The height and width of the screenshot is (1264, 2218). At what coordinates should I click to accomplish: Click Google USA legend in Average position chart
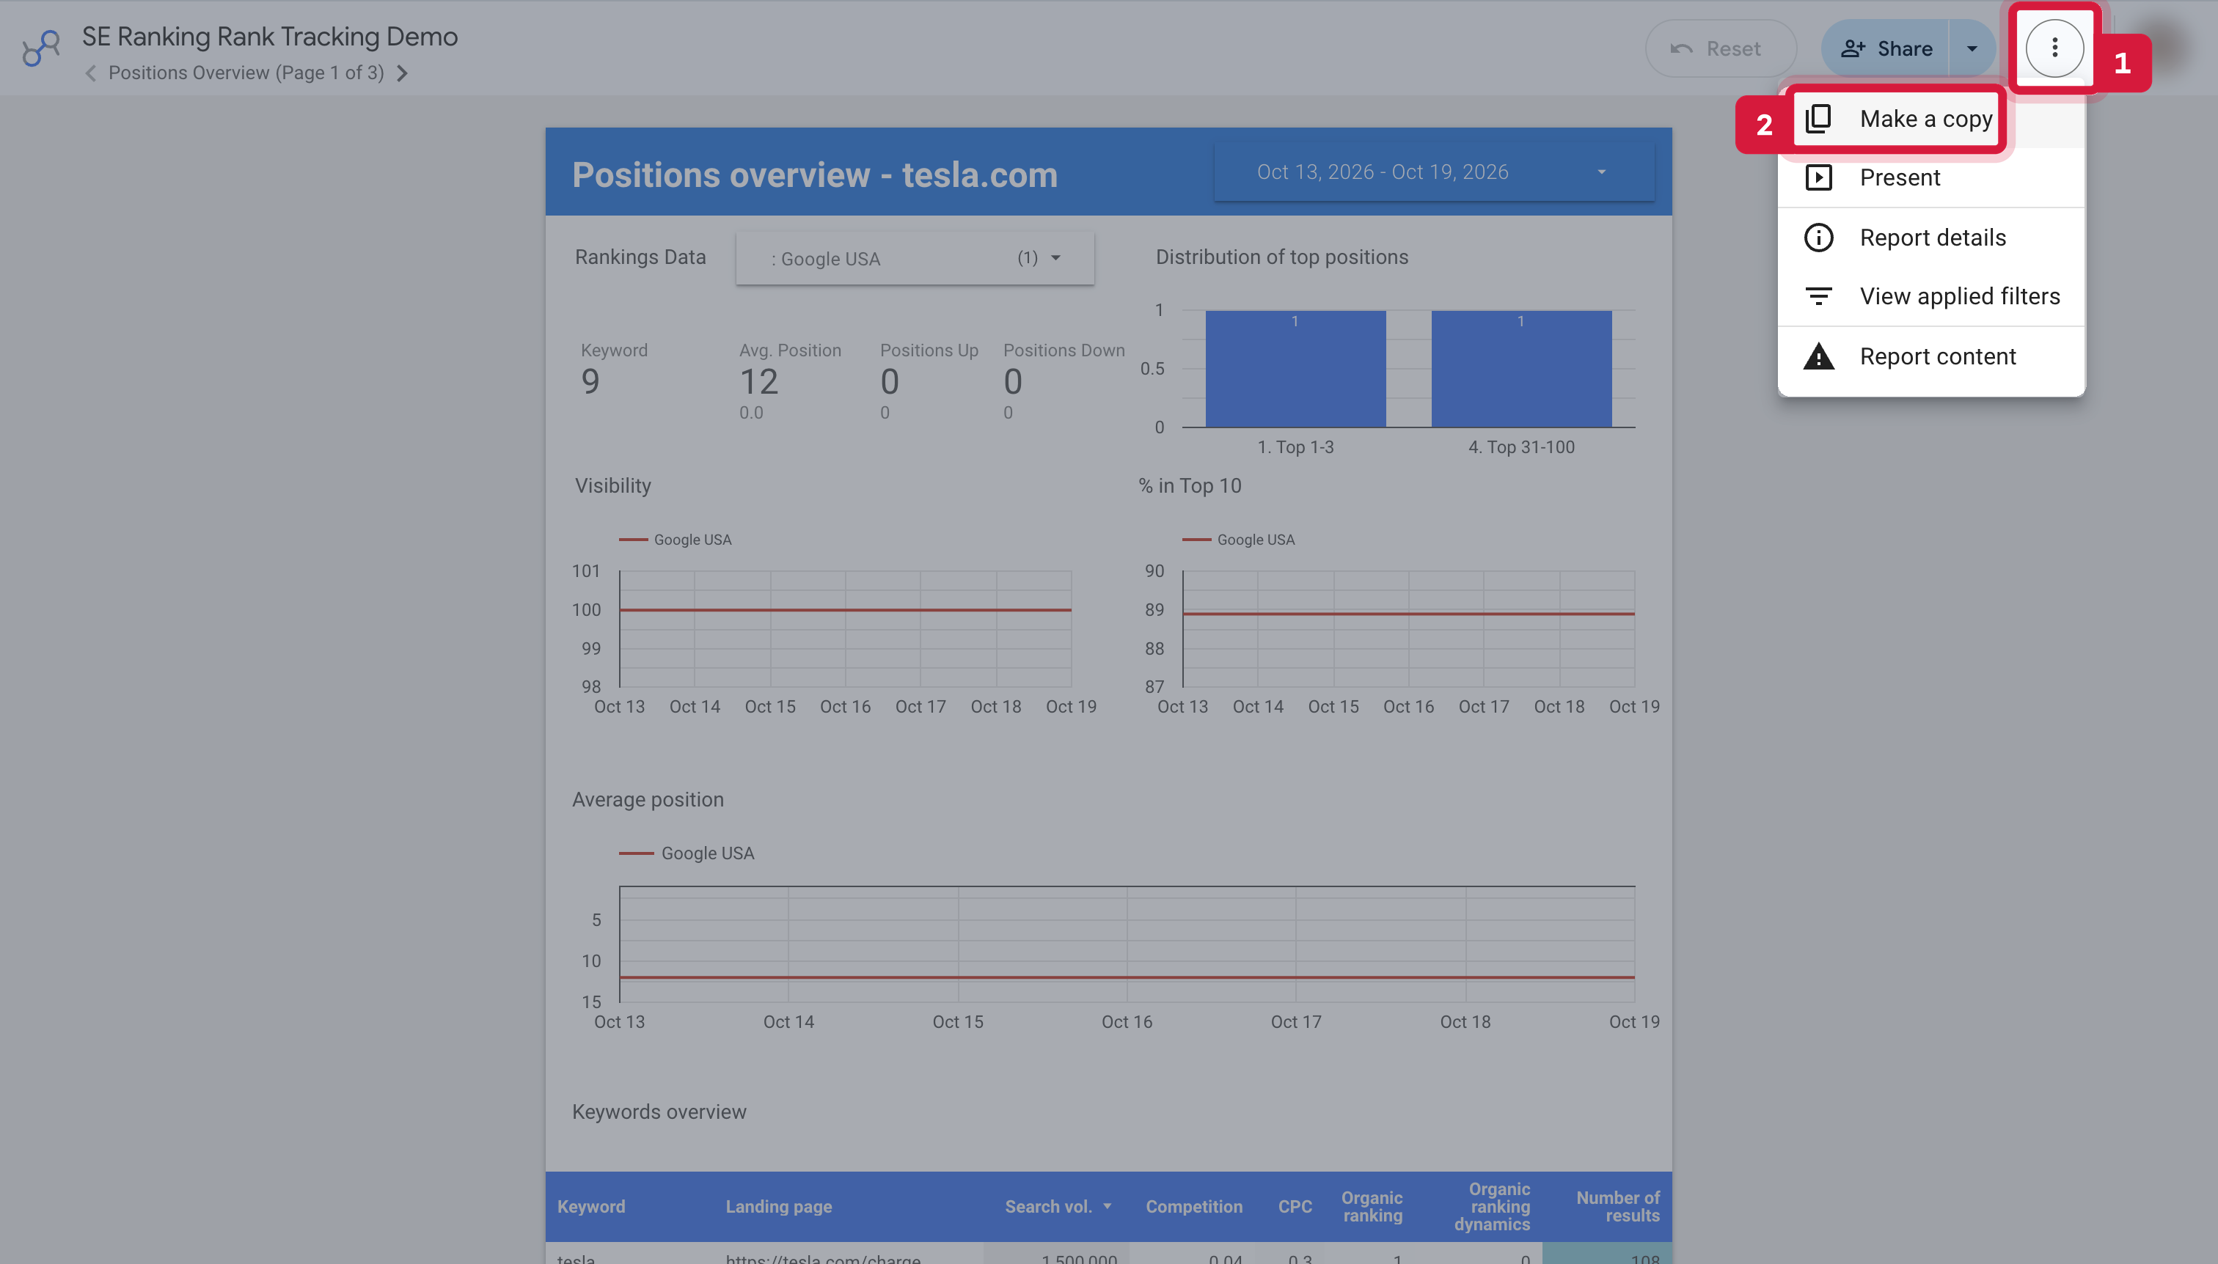coord(686,853)
